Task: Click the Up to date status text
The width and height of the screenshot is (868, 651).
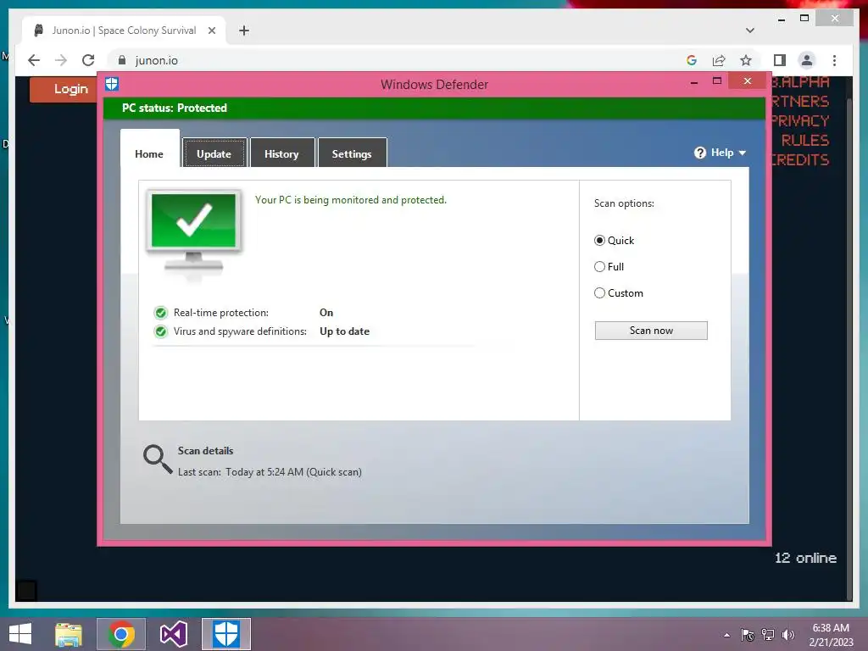Action: [x=344, y=331]
